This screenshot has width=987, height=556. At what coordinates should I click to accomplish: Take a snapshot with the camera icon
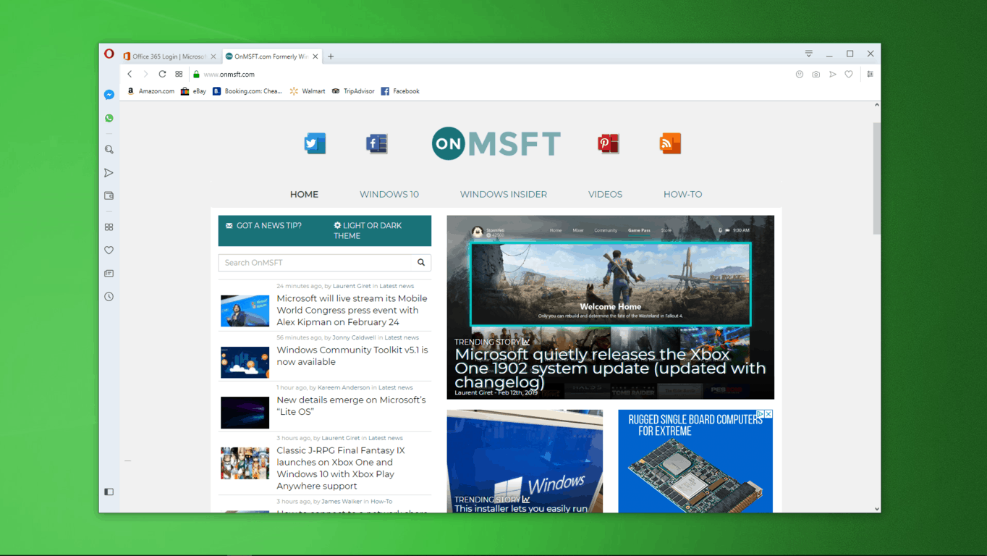816,75
